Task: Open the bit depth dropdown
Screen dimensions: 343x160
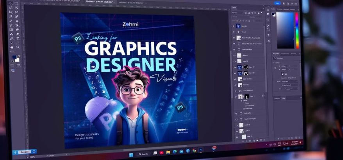Action: (x=289, y=85)
